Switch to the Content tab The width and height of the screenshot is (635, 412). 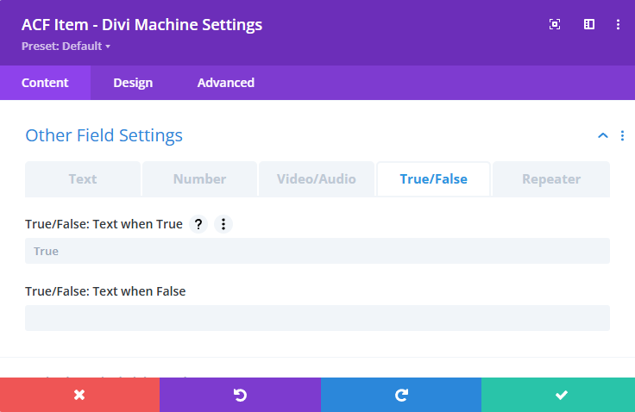click(x=45, y=83)
